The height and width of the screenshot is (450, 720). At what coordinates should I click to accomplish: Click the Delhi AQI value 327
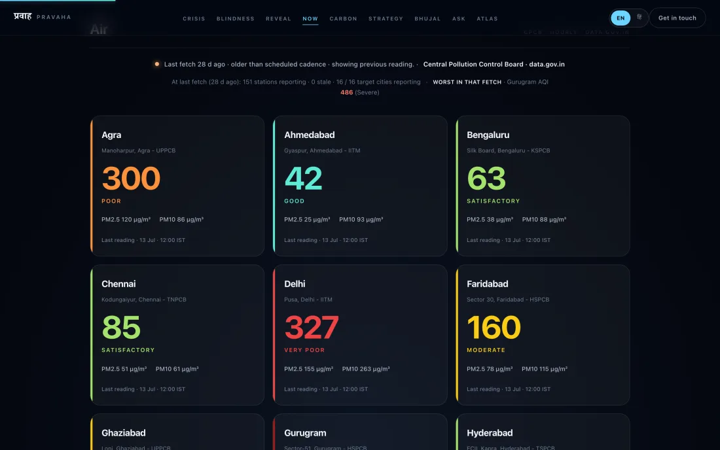[x=312, y=327]
